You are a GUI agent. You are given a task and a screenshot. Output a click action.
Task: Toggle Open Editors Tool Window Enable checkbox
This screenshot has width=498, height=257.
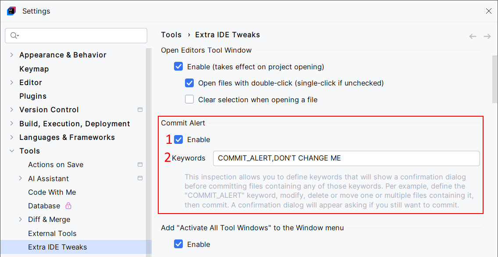pyautogui.click(x=178, y=67)
